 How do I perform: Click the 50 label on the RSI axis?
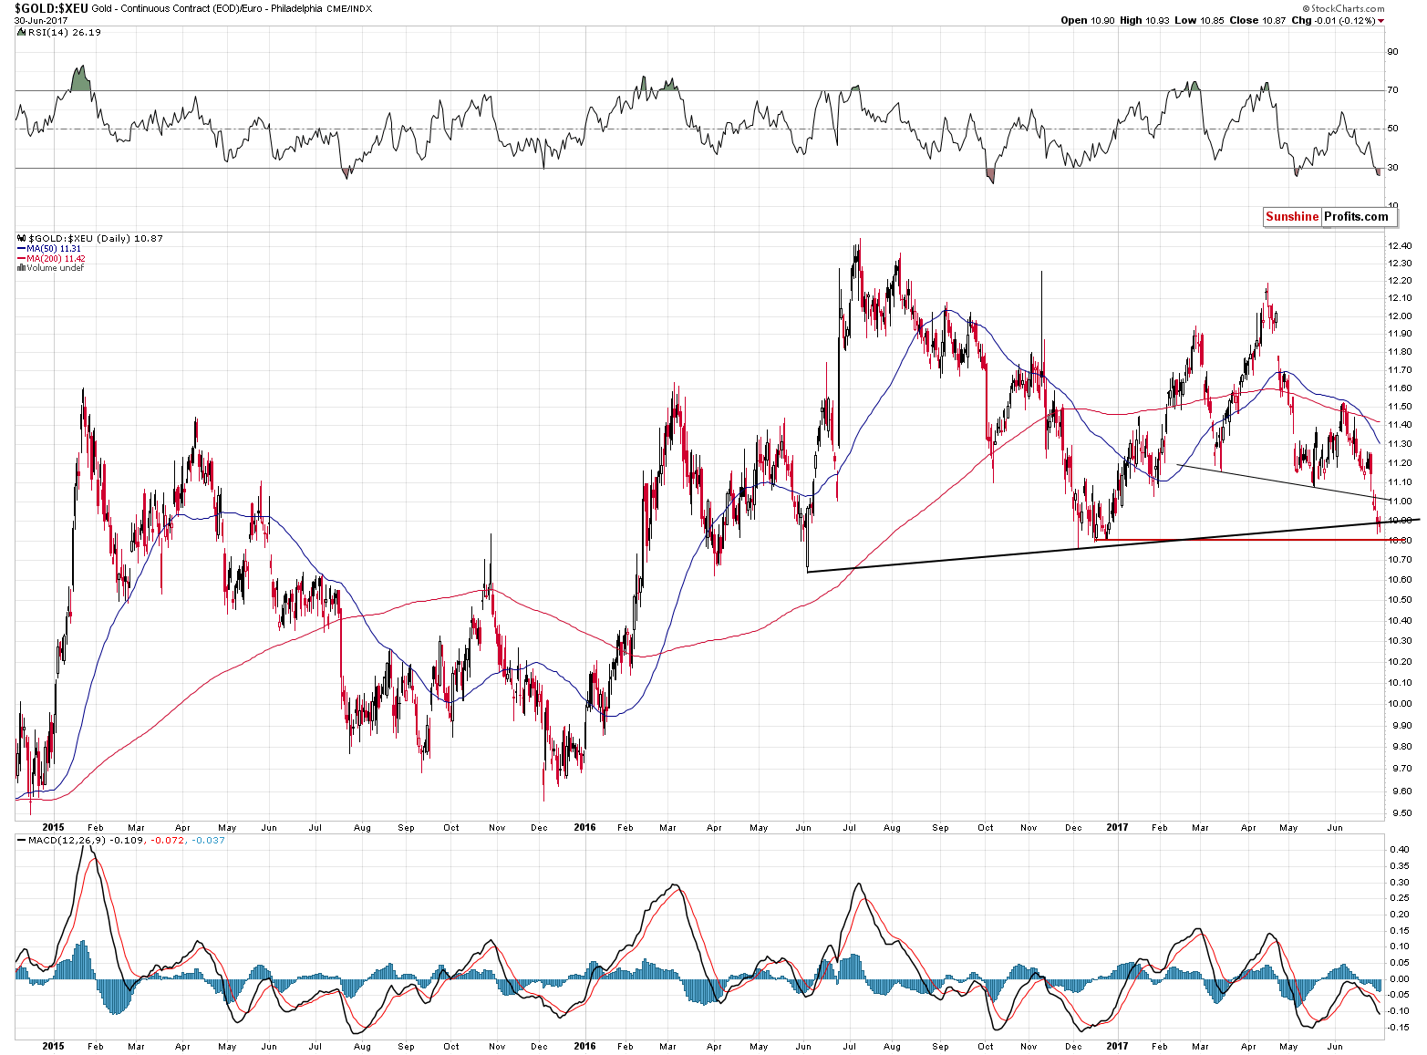point(1392,129)
